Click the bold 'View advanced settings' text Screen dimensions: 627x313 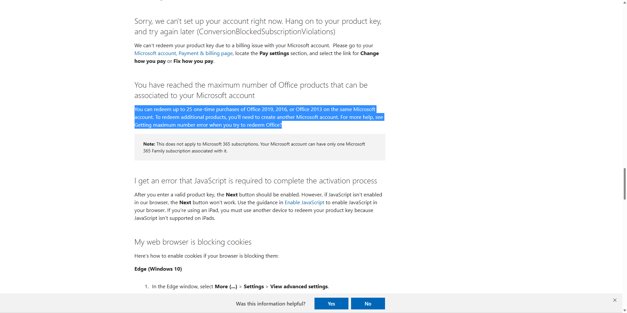click(x=299, y=287)
